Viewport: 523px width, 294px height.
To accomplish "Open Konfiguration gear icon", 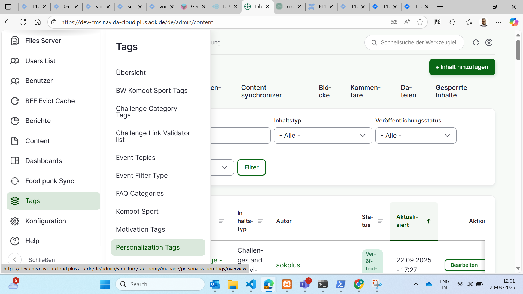I will pyautogui.click(x=15, y=221).
